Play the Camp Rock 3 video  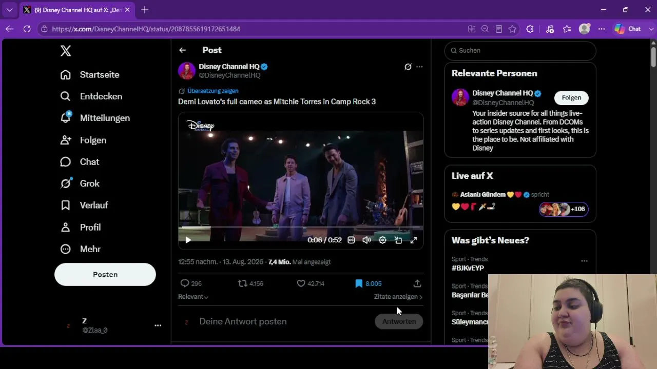point(188,240)
